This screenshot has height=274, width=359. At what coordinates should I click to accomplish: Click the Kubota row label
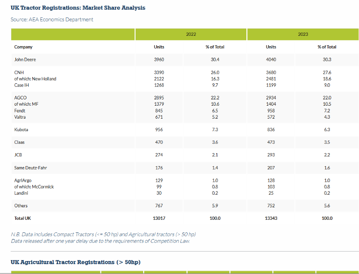(x=21, y=129)
